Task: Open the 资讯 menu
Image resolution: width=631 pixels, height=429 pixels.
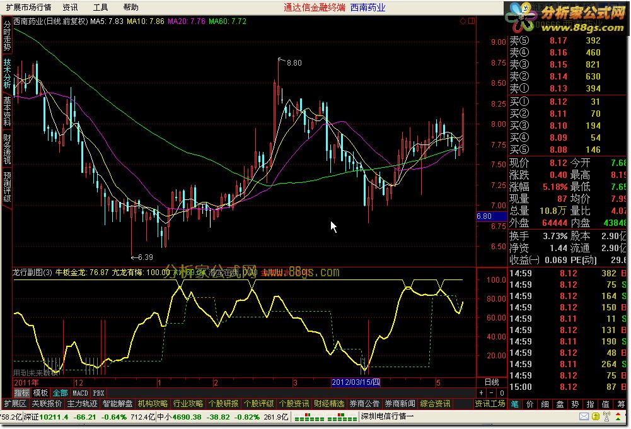Action: 70,7
